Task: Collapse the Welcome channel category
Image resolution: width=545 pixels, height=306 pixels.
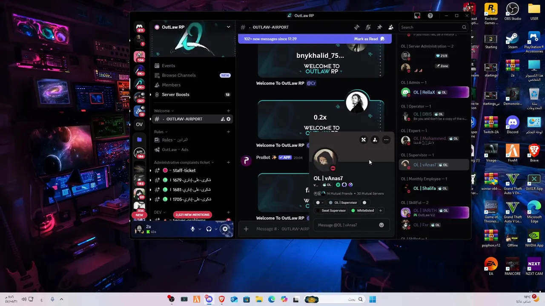Action: pos(164,111)
